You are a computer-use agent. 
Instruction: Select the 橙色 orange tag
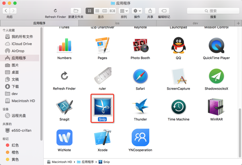(20, 152)
